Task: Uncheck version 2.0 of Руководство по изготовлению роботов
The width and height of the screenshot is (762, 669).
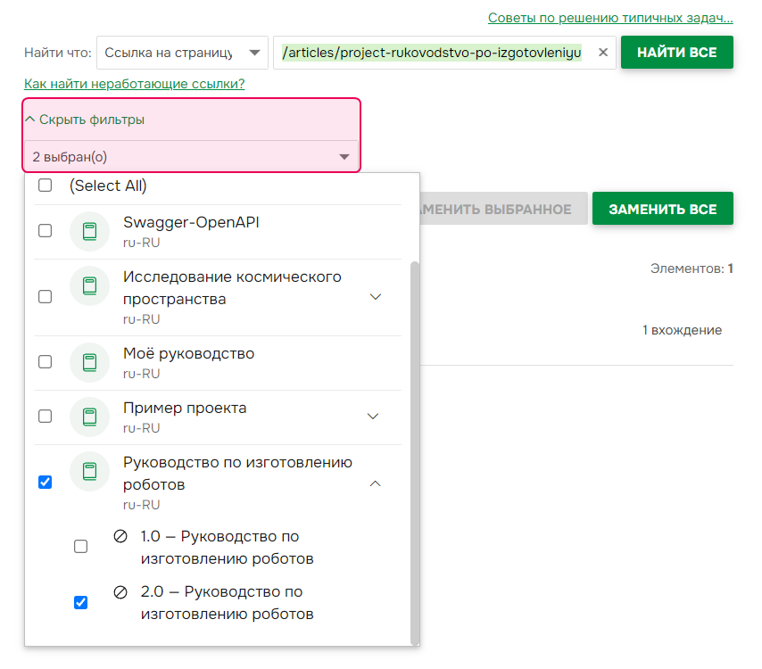Action: (80, 602)
